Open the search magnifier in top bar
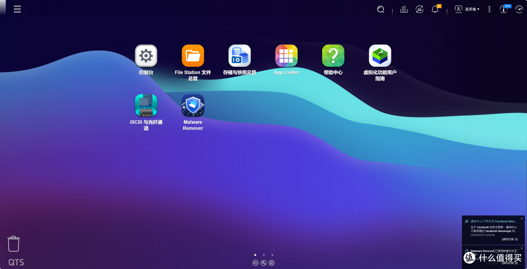The height and width of the screenshot is (269, 527). pos(381,9)
